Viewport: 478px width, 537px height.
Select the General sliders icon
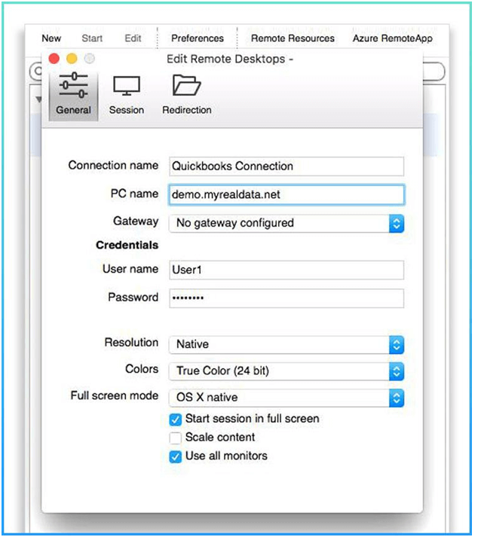pyautogui.click(x=73, y=87)
